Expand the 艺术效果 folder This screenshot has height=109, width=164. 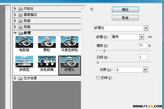pos(15,78)
